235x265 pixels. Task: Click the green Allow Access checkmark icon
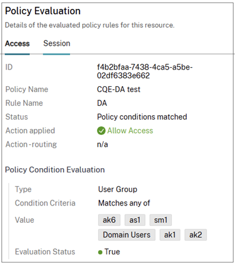(x=101, y=131)
